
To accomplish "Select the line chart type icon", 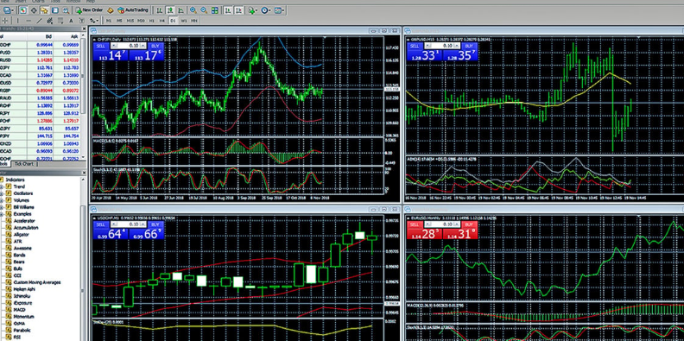I will (x=180, y=10).
